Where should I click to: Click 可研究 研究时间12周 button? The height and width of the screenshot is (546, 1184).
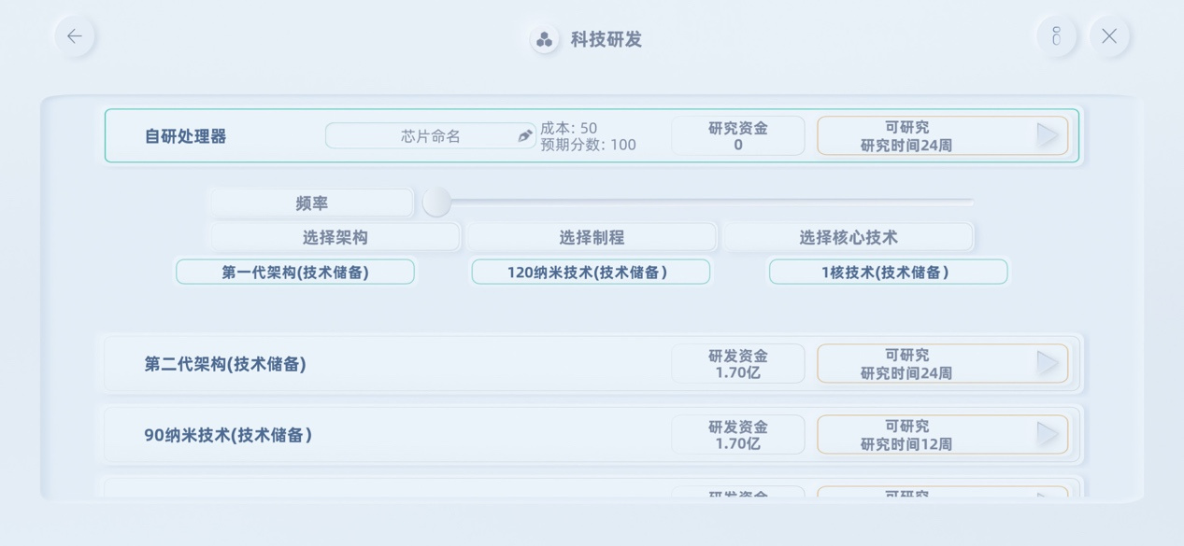[x=943, y=435]
